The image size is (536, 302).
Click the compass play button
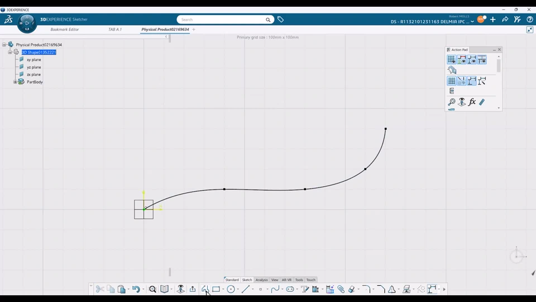27,23
